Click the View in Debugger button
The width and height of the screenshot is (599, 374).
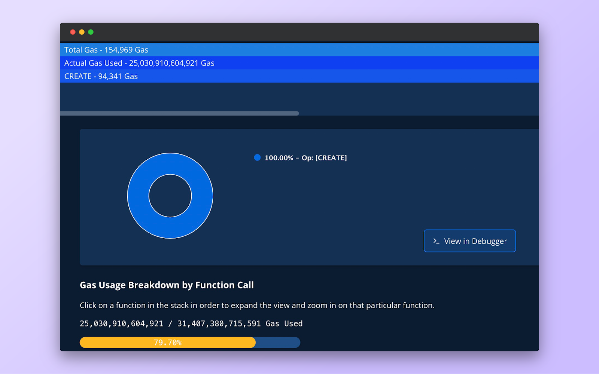point(469,241)
